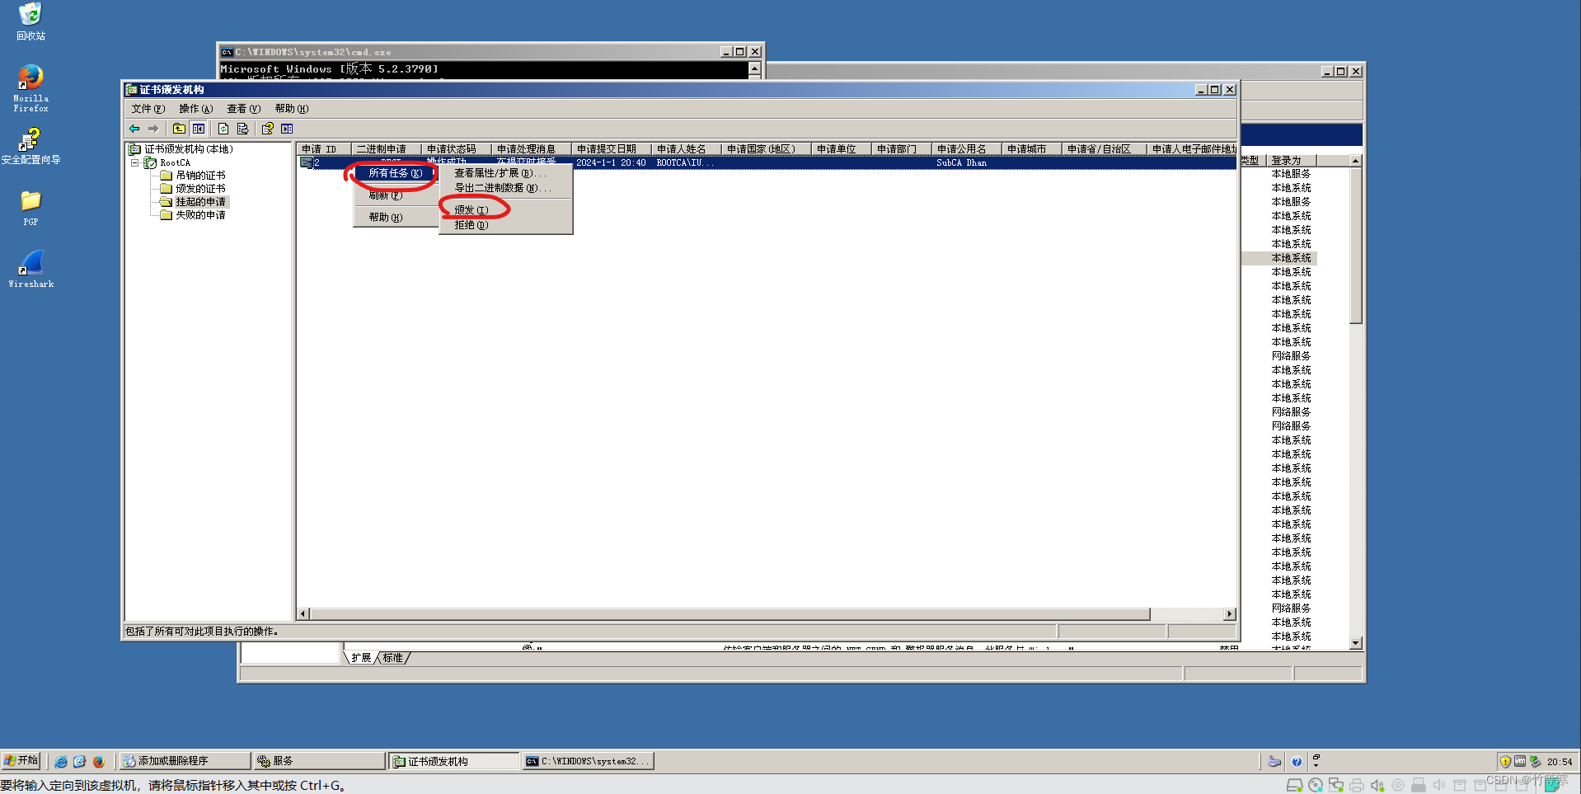Open the VMware Tools tray icon

[x=1520, y=762]
